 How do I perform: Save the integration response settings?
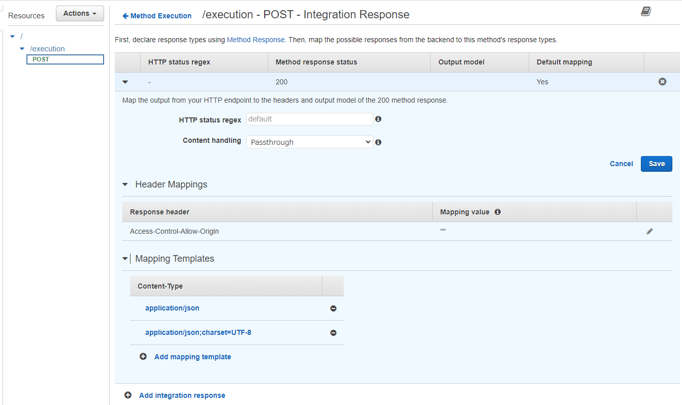[x=656, y=164]
